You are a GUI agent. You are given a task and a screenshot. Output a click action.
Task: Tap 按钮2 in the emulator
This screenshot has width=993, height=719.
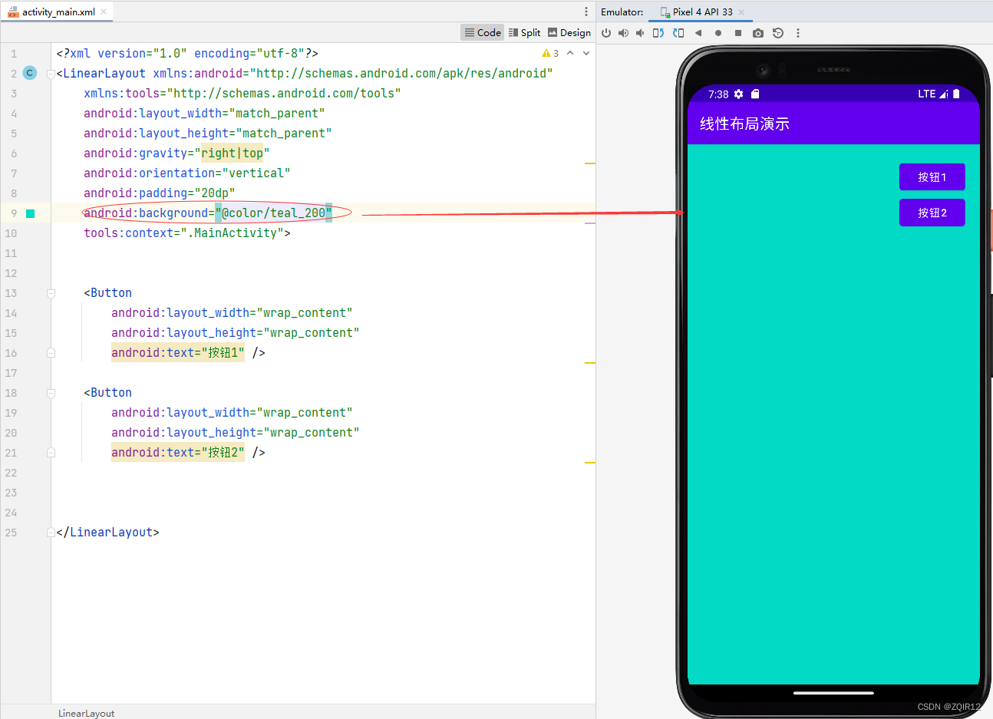coord(932,213)
